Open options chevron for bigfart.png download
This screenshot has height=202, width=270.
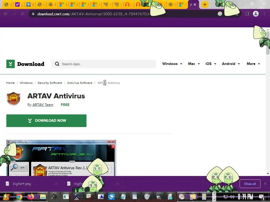pyautogui.click(x=56, y=184)
